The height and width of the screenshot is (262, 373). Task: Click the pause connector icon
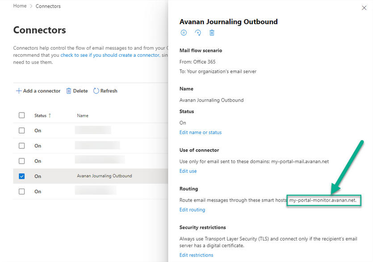pyautogui.click(x=184, y=33)
